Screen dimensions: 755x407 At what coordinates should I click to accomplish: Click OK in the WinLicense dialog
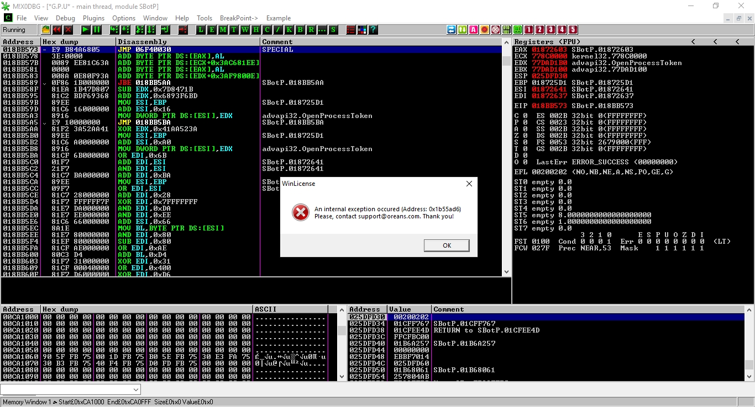(447, 245)
